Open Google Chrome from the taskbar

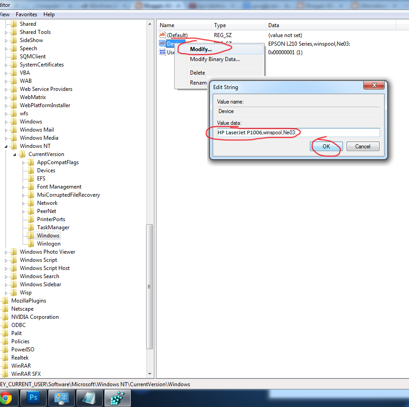(x=6, y=398)
